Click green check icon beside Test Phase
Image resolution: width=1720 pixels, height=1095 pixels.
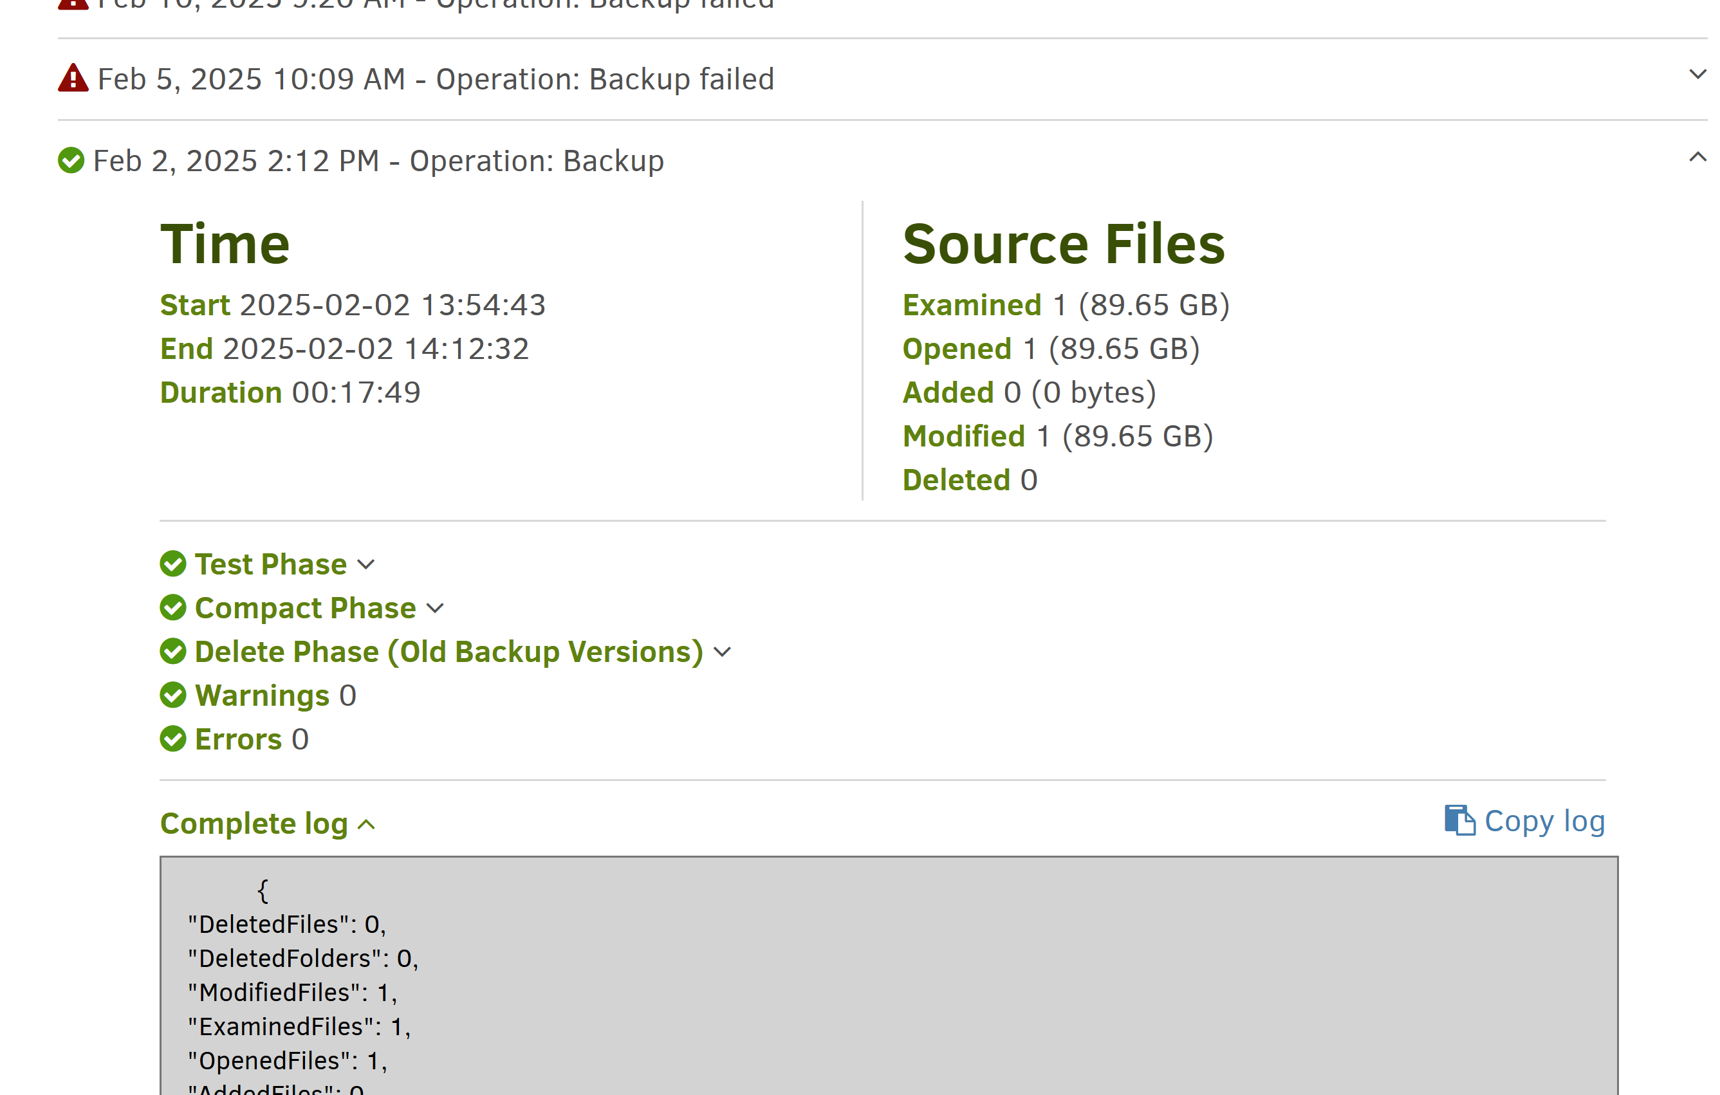point(173,564)
